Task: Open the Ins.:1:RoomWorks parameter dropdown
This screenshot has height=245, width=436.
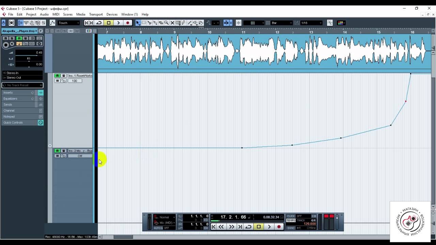Action: [x=80, y=76]
